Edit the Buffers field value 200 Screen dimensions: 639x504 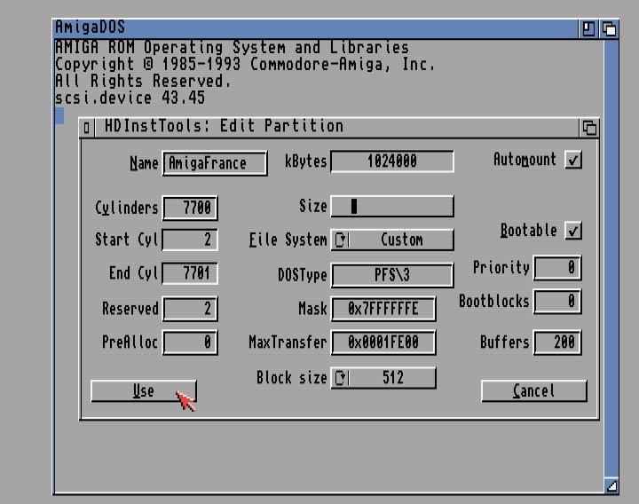pyautogui.click(x=557, y=343)
